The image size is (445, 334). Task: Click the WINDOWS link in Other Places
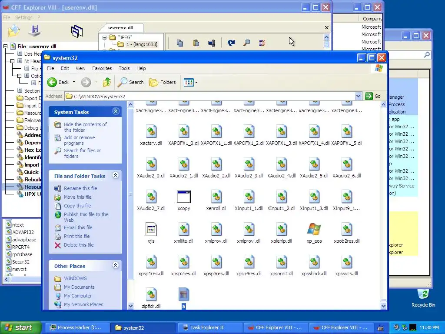(75, 278)
